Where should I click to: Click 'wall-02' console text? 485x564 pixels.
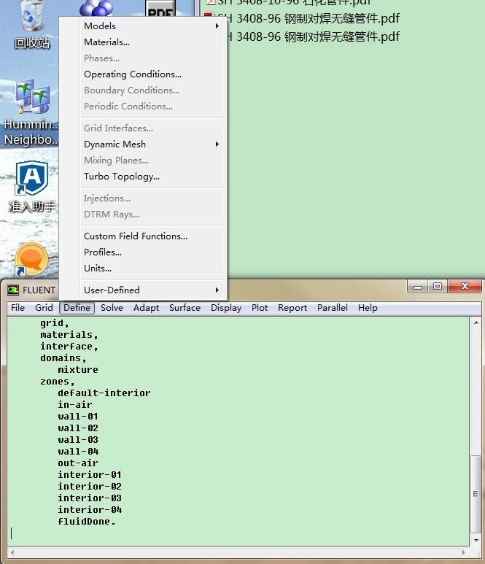pos(77,428)
